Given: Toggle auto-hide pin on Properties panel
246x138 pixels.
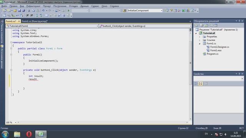Looking at the screenshot, I should [239, 74].
